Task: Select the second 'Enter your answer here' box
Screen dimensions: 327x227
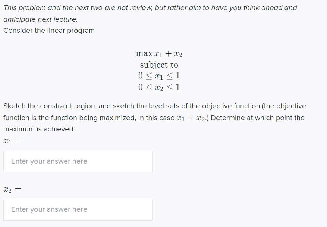Action: point(78,209)
